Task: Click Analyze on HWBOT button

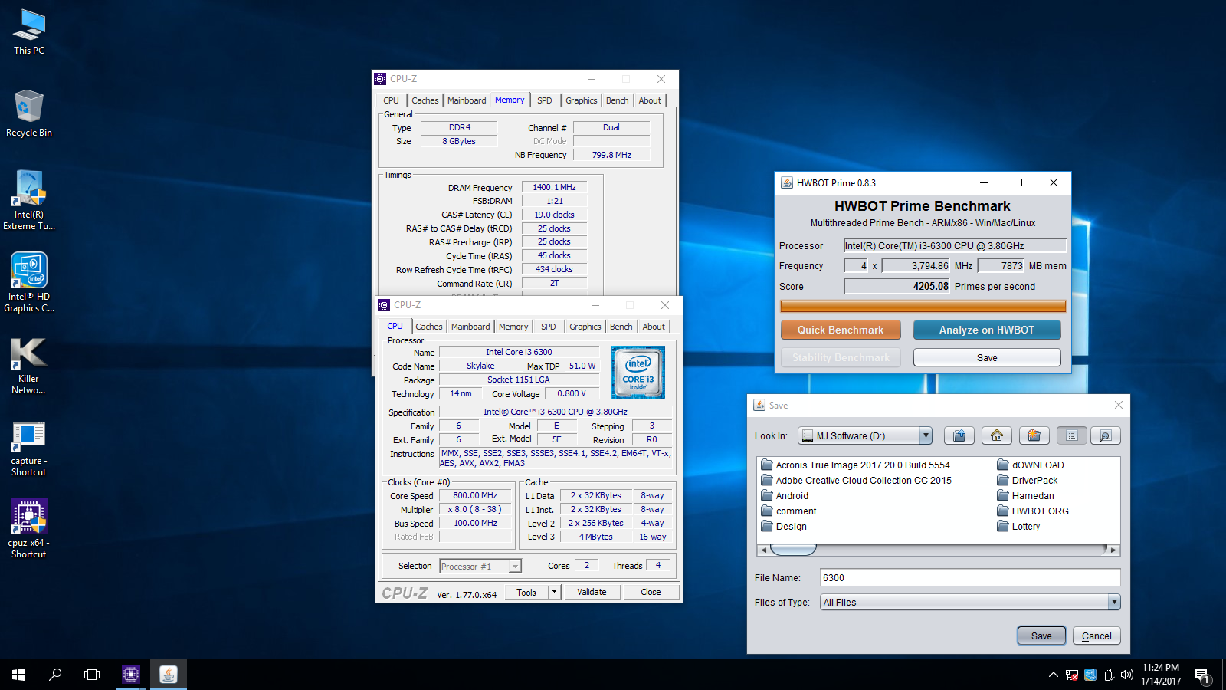Action: point(987,330)
